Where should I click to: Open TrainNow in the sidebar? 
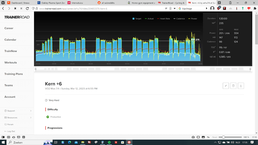pos(10,51)
